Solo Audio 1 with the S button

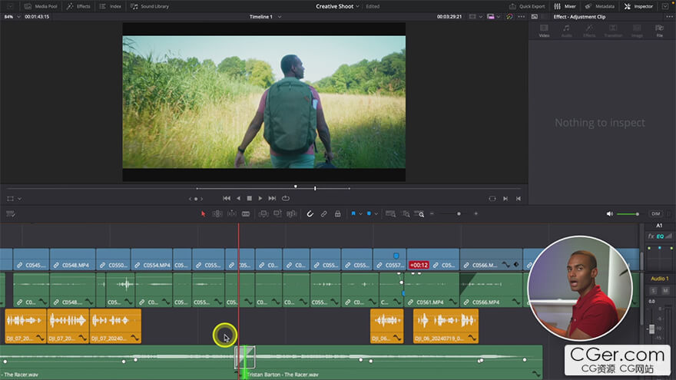(x=653, y=291)
